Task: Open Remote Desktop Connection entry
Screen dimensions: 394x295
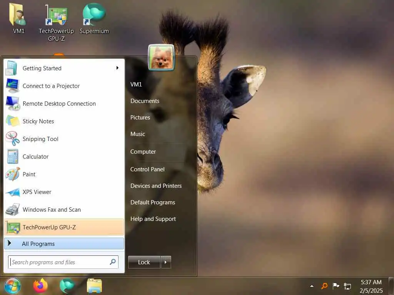Action: [x=64, y=103]
